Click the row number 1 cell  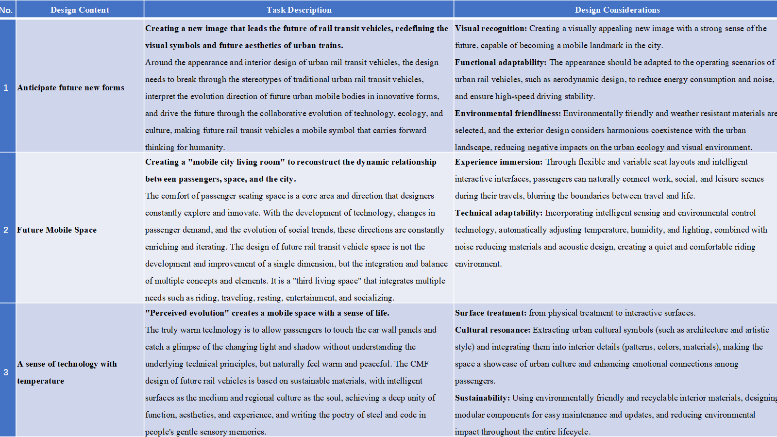[6, 88]
